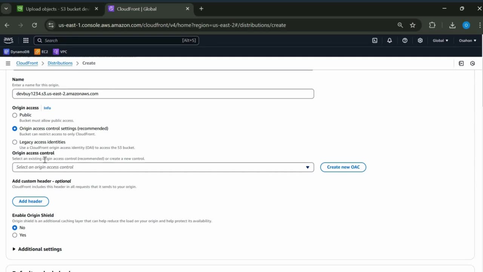Open the zoom magnifier icon in address bar
Screen dimensions: 483x272
tap(400, 25)
